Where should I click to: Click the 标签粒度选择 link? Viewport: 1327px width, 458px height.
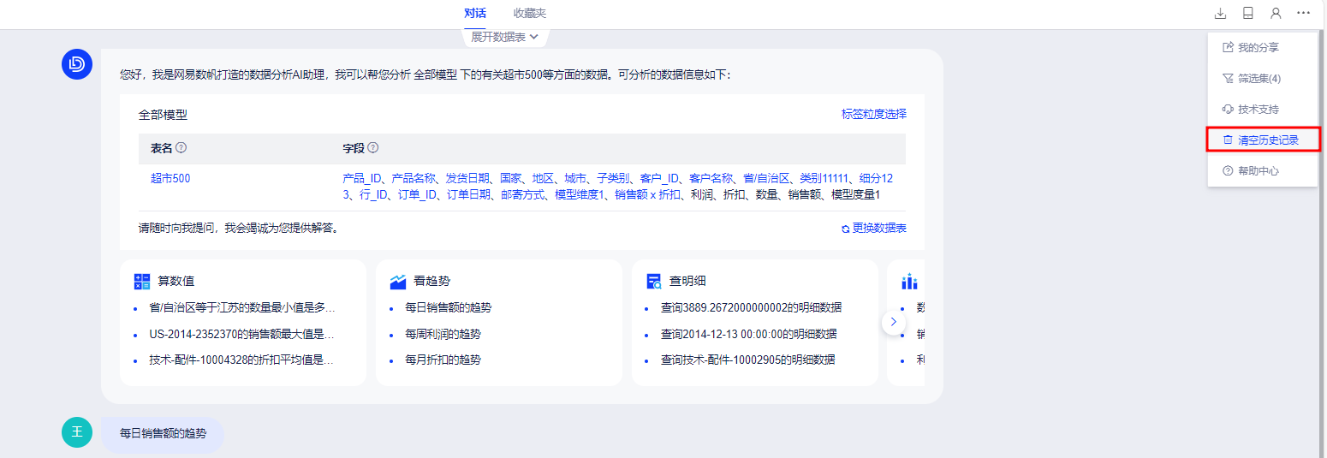point(873,114)
